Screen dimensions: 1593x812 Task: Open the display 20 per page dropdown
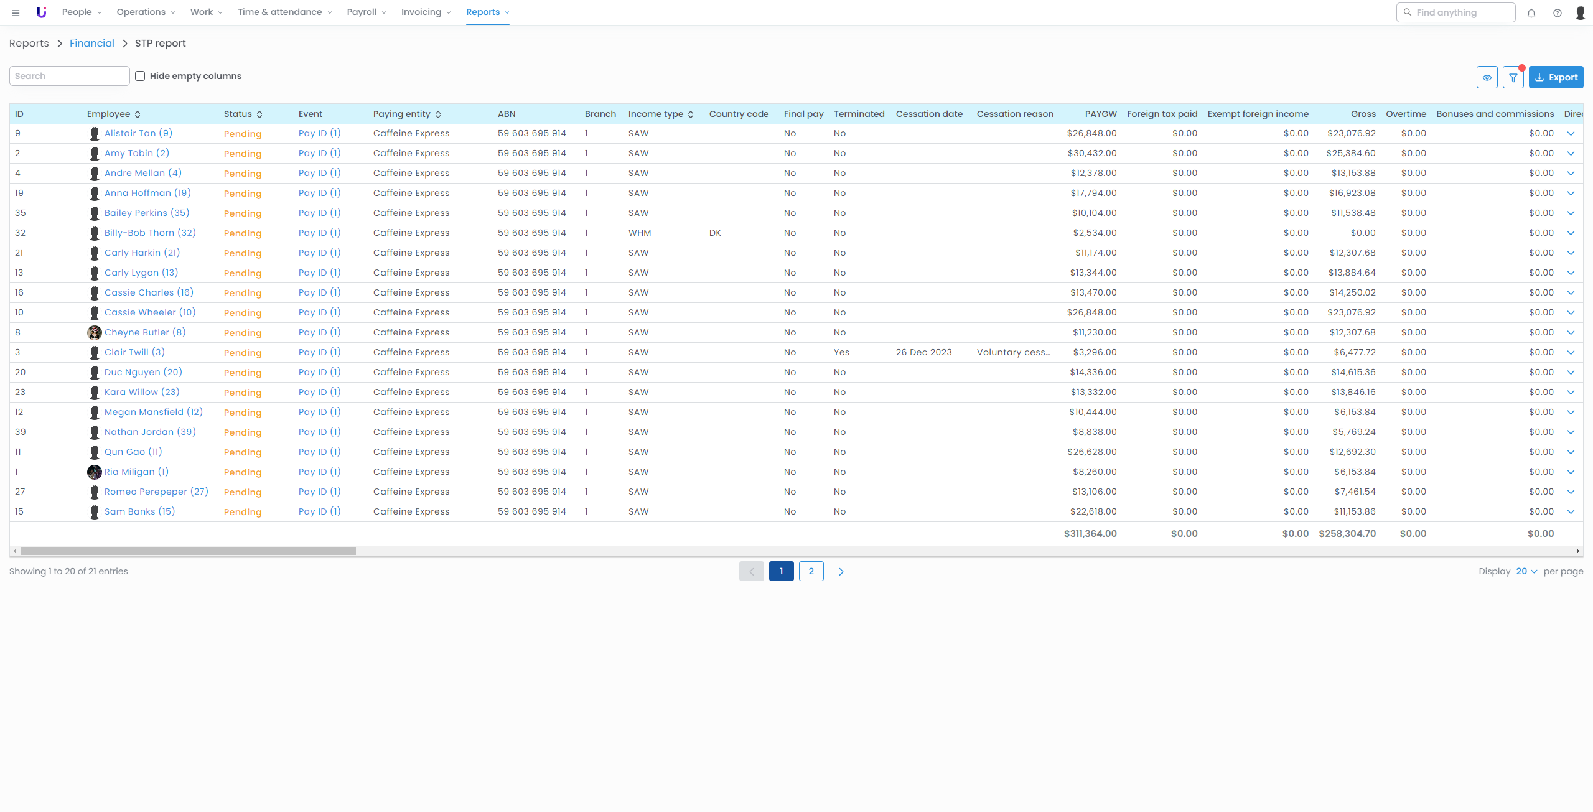tap(1526, 571)
